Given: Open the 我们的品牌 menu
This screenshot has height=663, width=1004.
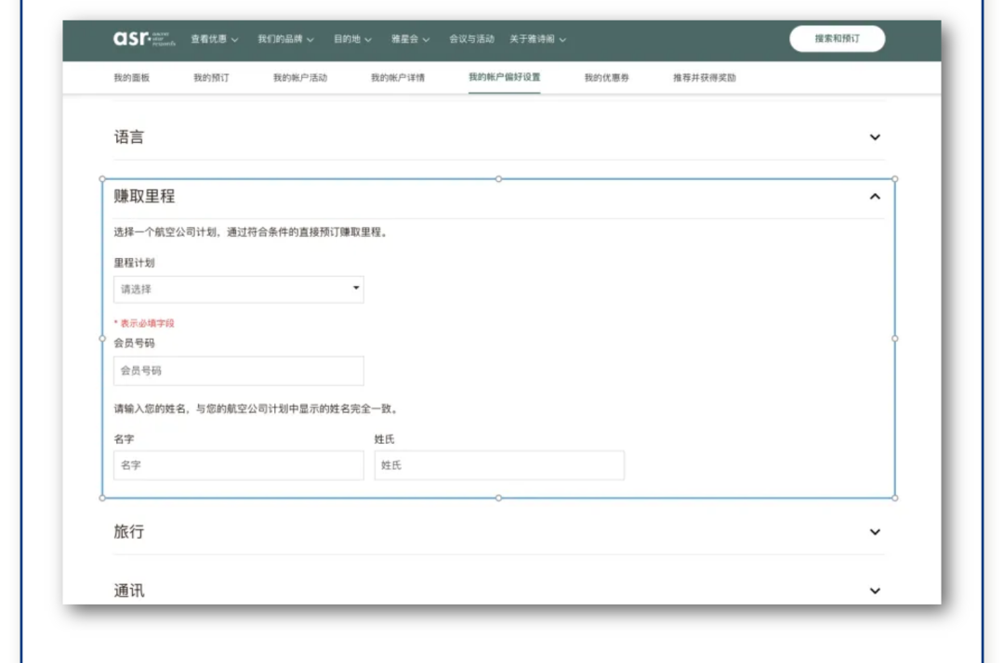Looking at the screenshot, I should click(285, 39).
